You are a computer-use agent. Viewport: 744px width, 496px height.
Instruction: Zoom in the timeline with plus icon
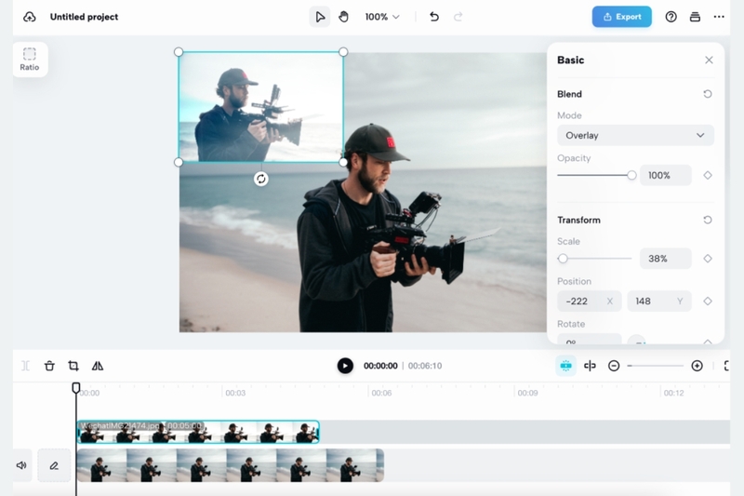coord(697,366)
